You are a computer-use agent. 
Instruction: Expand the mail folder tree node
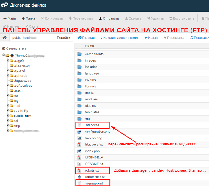click(x=8, y=105)
